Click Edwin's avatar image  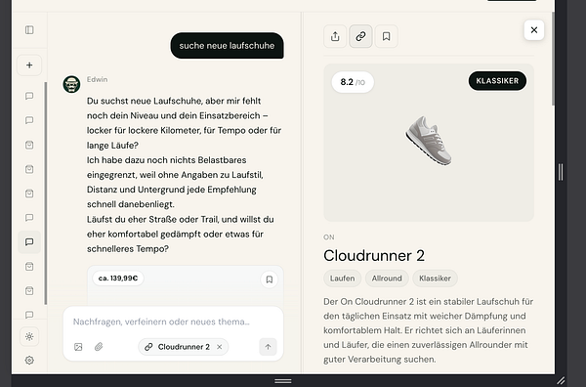coord(71,84)
